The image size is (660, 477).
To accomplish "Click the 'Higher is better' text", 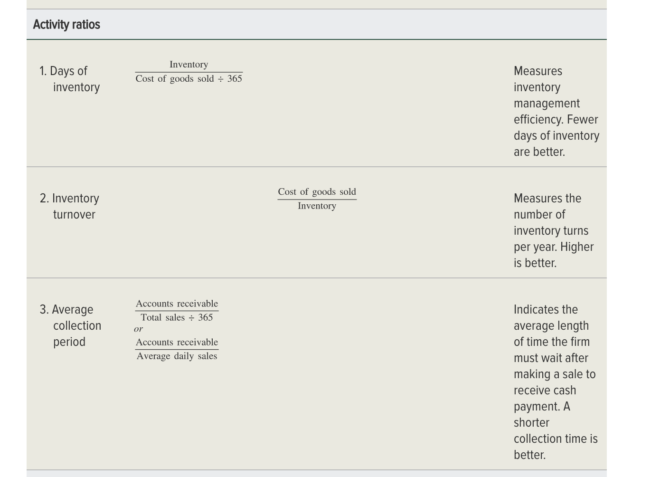I will click(554, 255).
